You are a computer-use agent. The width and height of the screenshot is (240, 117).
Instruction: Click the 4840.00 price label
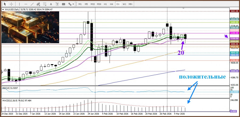[x=235, y=53]
